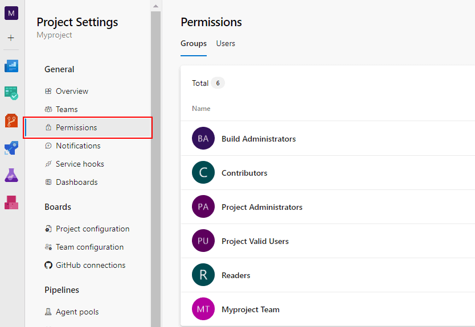Open Azure Repos icon in sidebar
The image size is (475, 327).
tap(11, 121)
